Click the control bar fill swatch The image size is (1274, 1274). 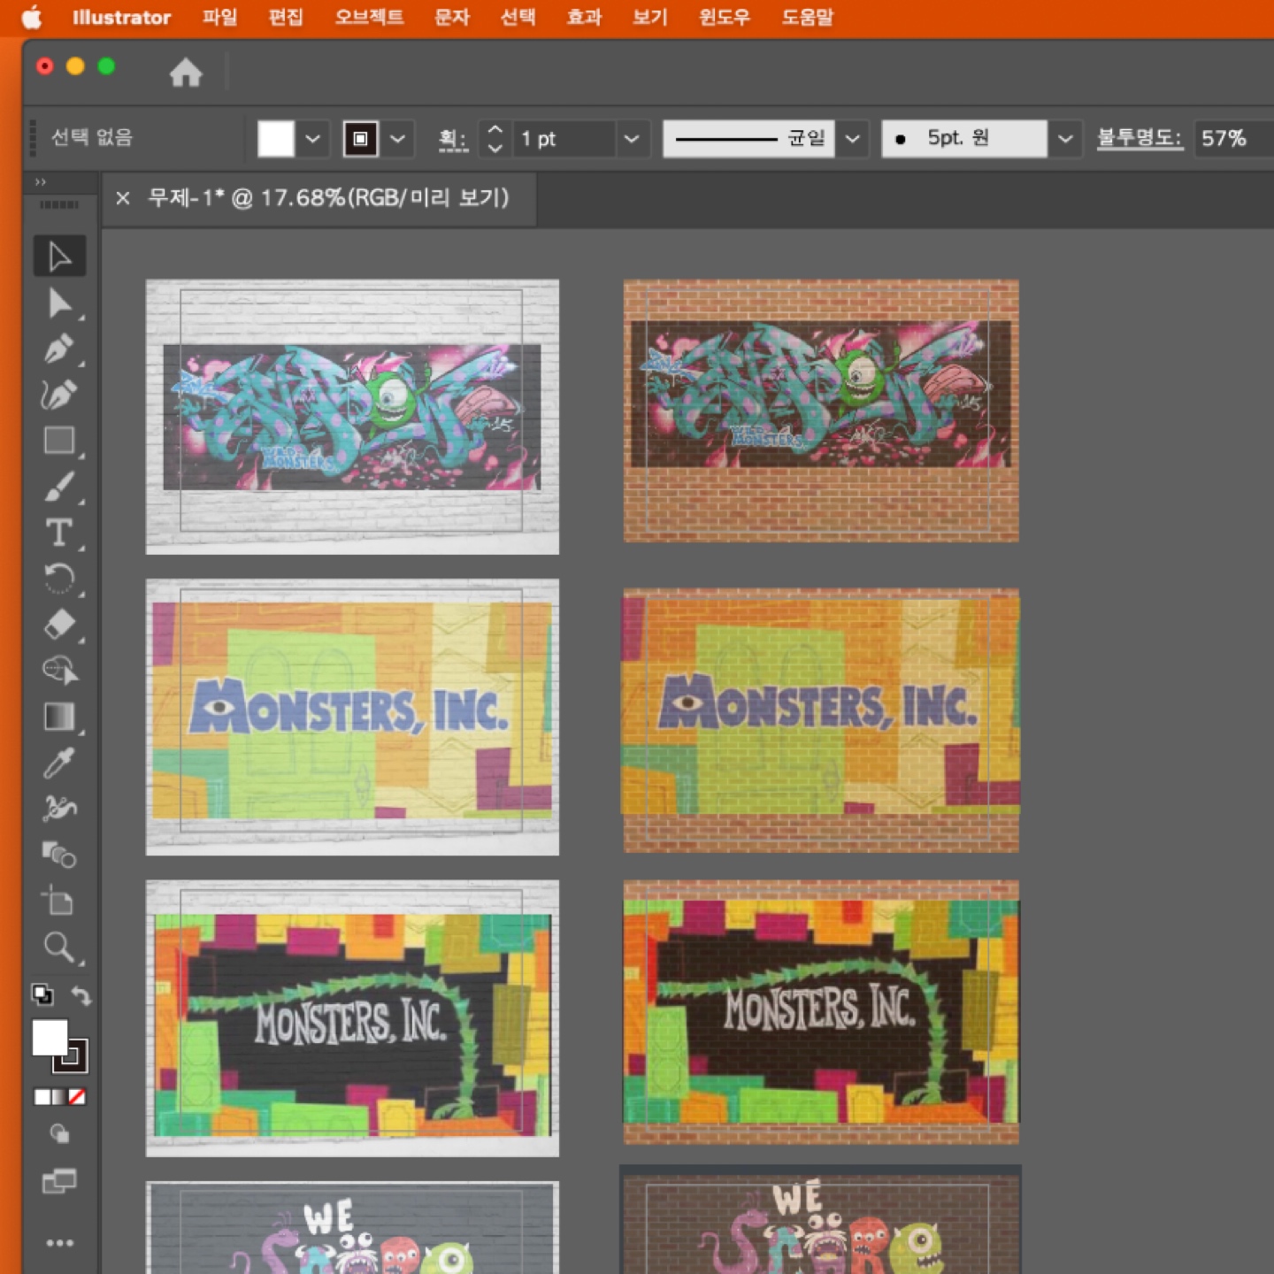click(276, 139)
